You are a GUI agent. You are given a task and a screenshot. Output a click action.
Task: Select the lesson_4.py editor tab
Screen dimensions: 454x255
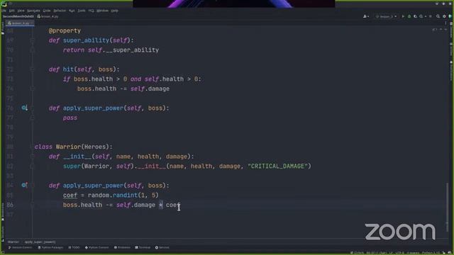pos(20,23)
